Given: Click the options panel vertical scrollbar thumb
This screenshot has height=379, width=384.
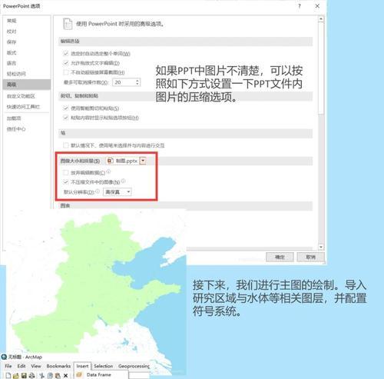Looking at the screenshot, I should coord(321,68).
